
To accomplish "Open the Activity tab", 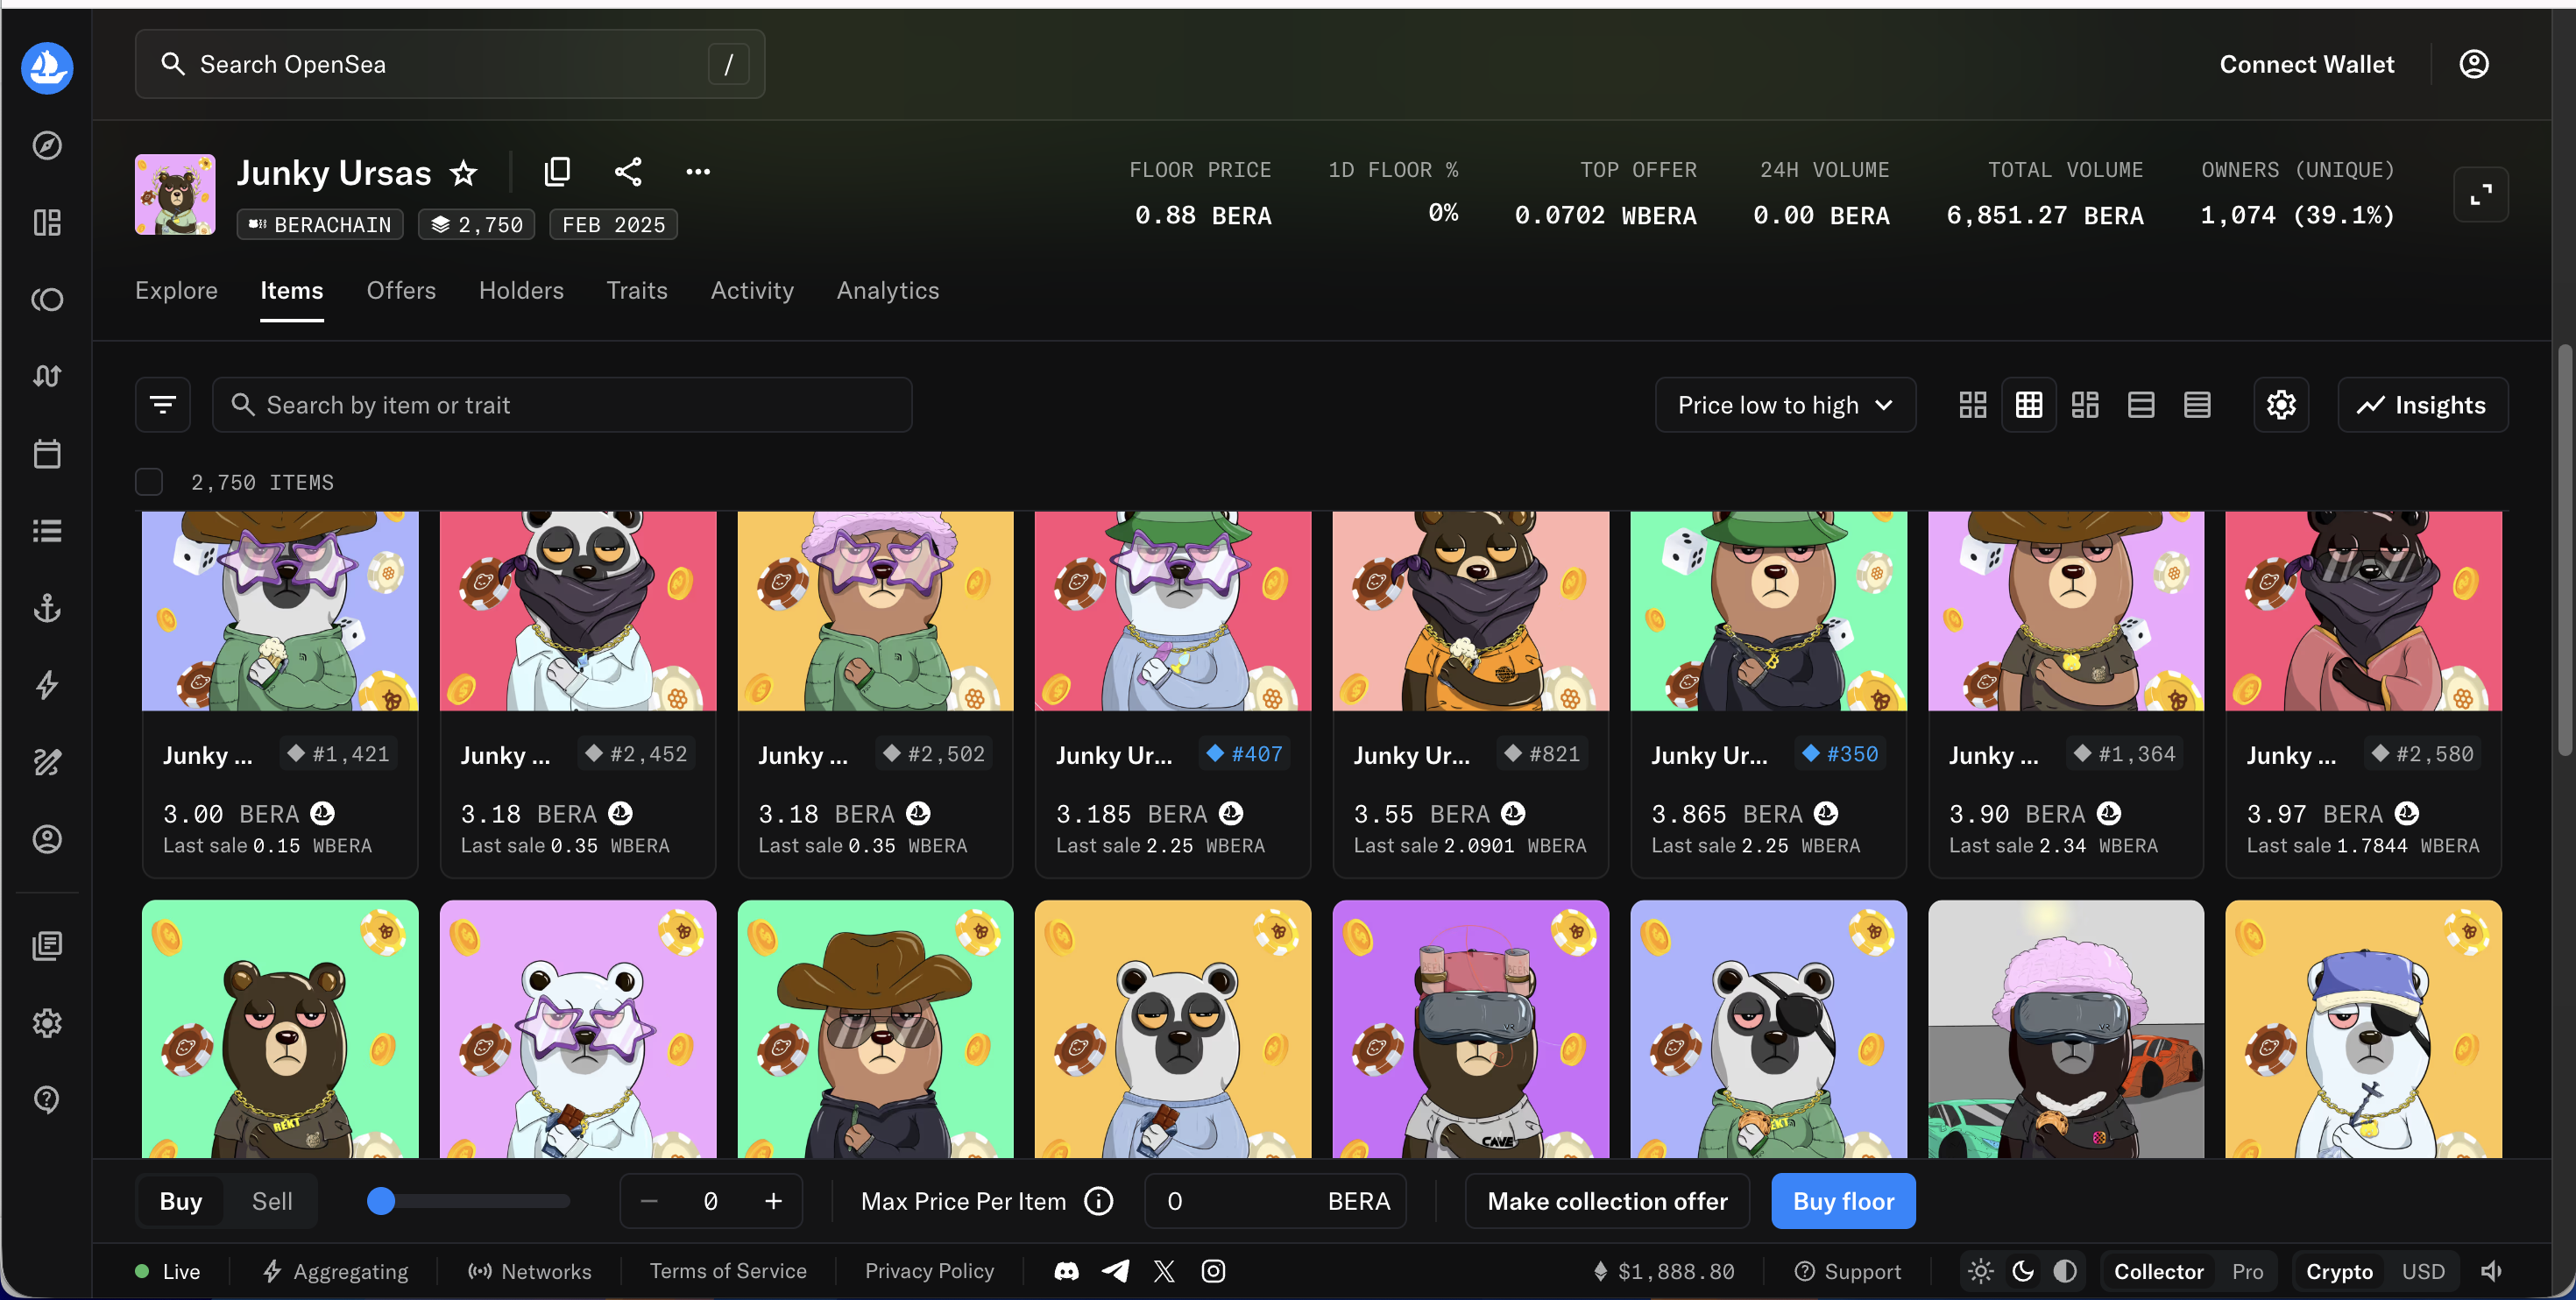I will (x=752, y=290).
